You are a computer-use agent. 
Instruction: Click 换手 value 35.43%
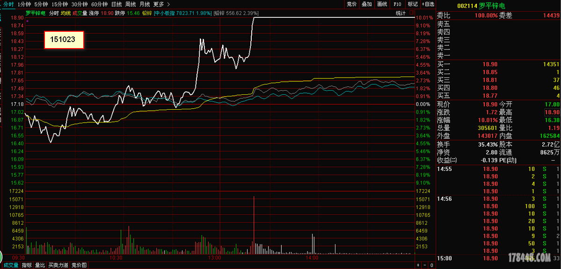[488, 145]
